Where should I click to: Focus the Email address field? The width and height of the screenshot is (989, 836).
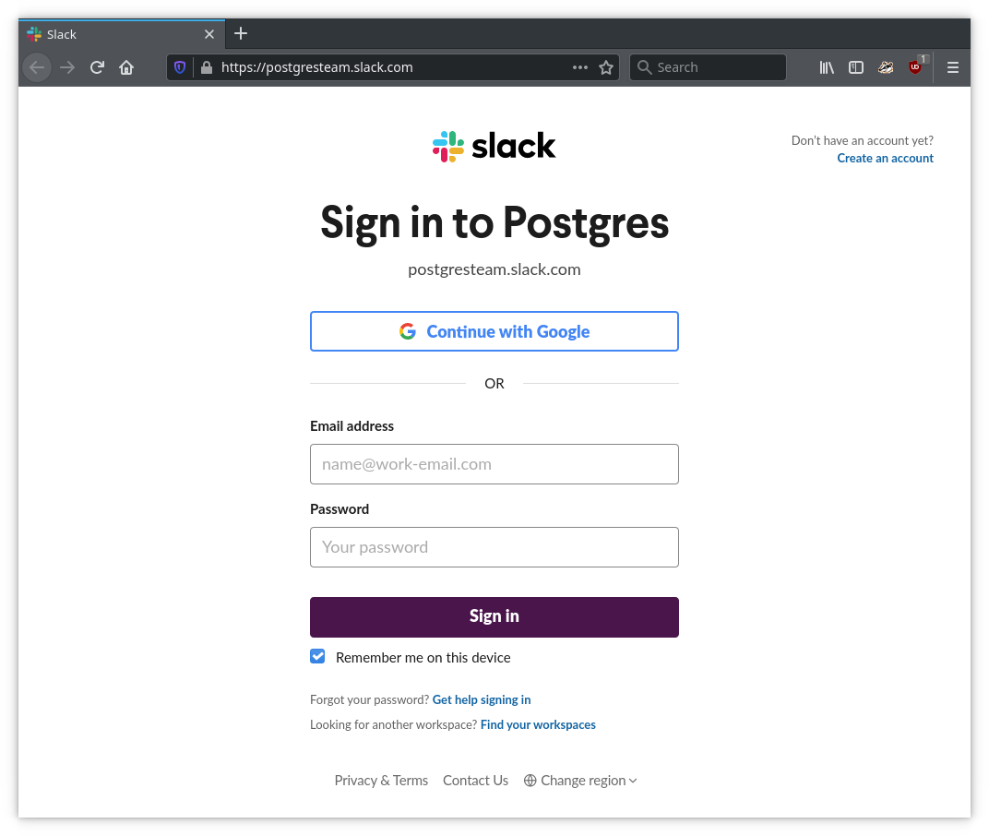point(494,464)
